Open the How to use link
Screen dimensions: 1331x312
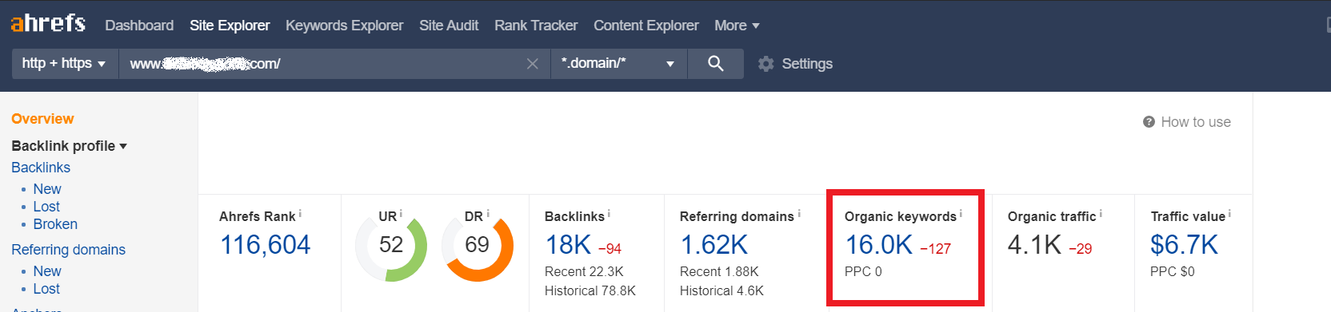tap(1196, 122)
